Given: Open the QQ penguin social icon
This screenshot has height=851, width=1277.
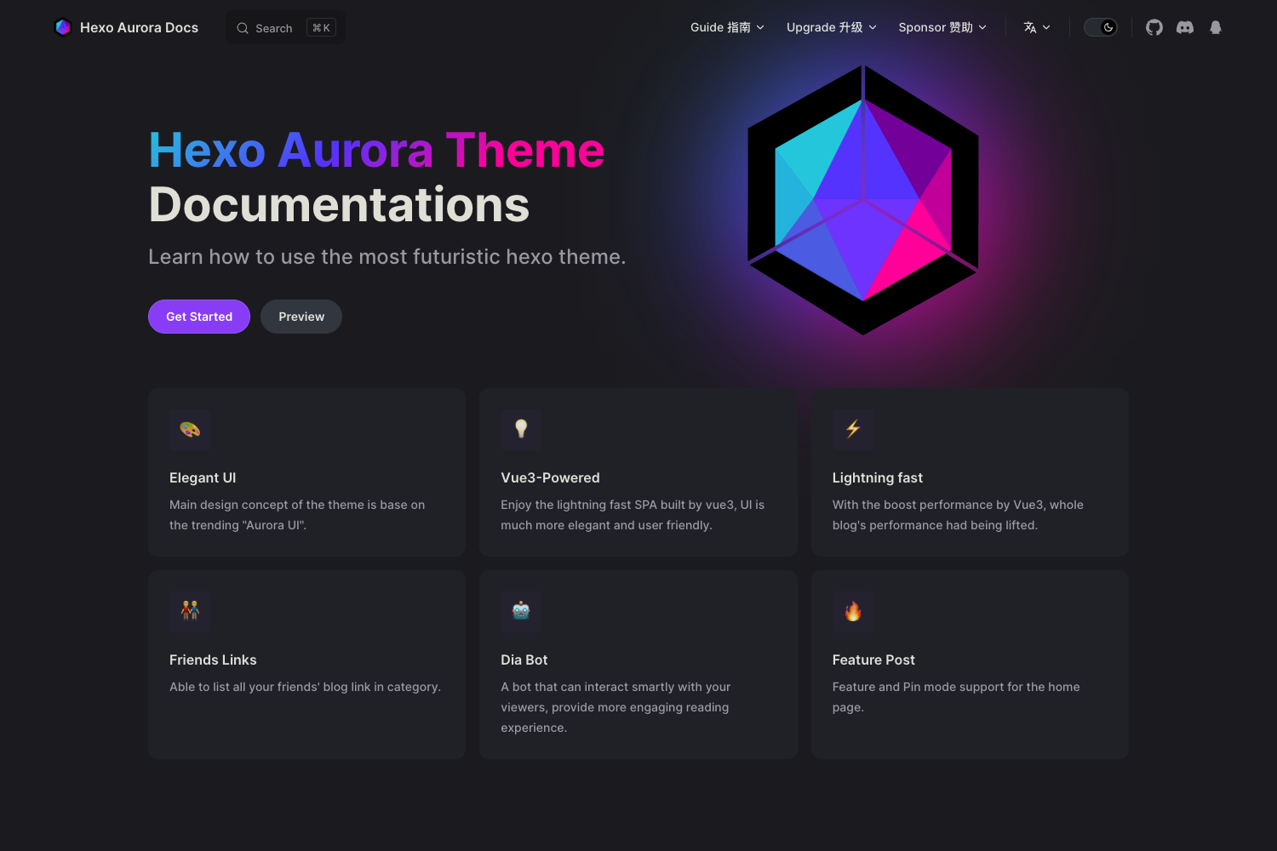Looking at the screenshot, I should pos(1216,27).
